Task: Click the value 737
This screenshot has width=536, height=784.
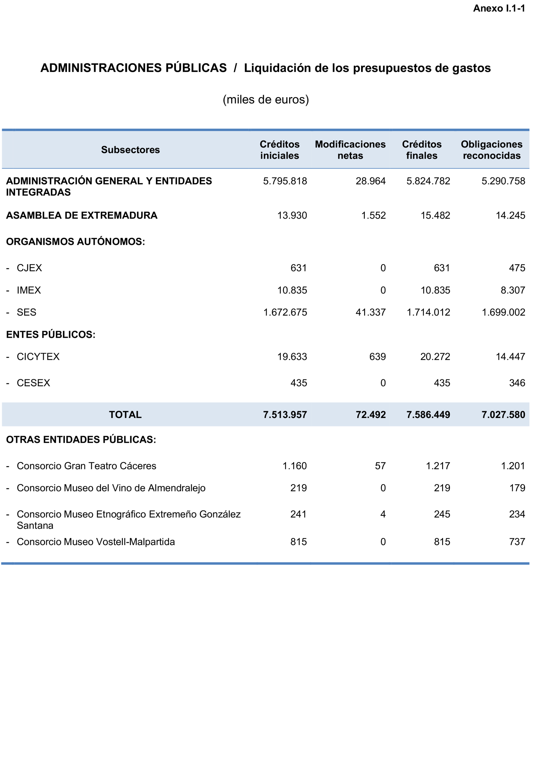Action: [517, 542]
